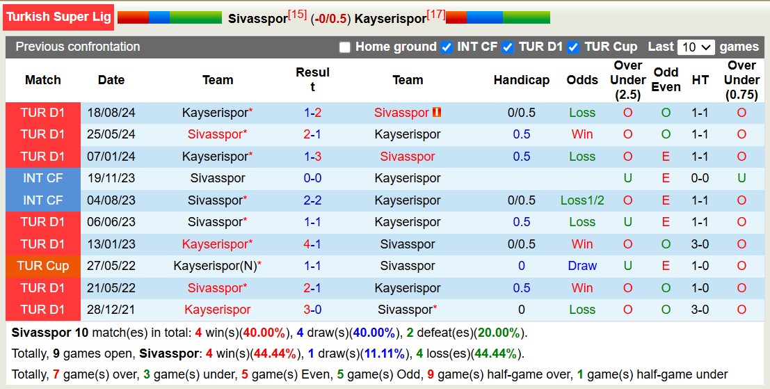Uncheck the TUR D1 filter checkbox

pos(508,47)
